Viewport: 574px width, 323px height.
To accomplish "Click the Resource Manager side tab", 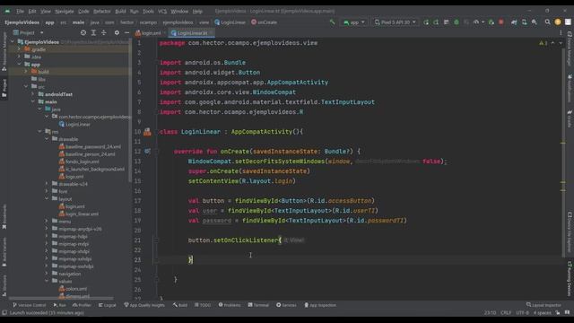I will tap(4, 51).
